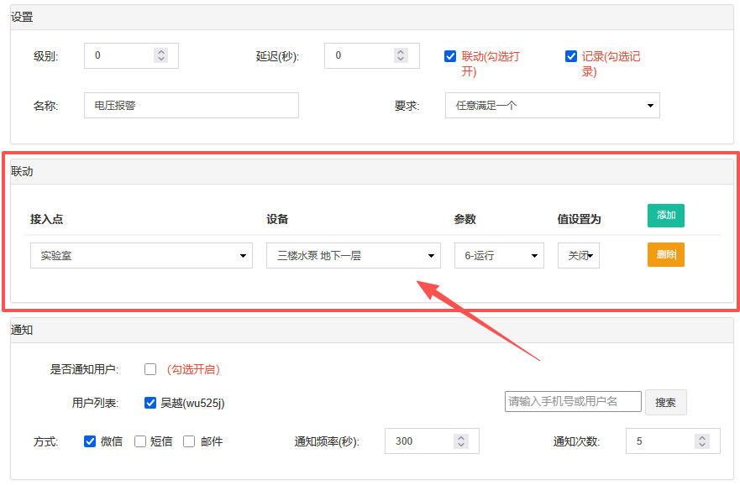Open the 要求 dropdown 任意满足一个

coord(552,106)
